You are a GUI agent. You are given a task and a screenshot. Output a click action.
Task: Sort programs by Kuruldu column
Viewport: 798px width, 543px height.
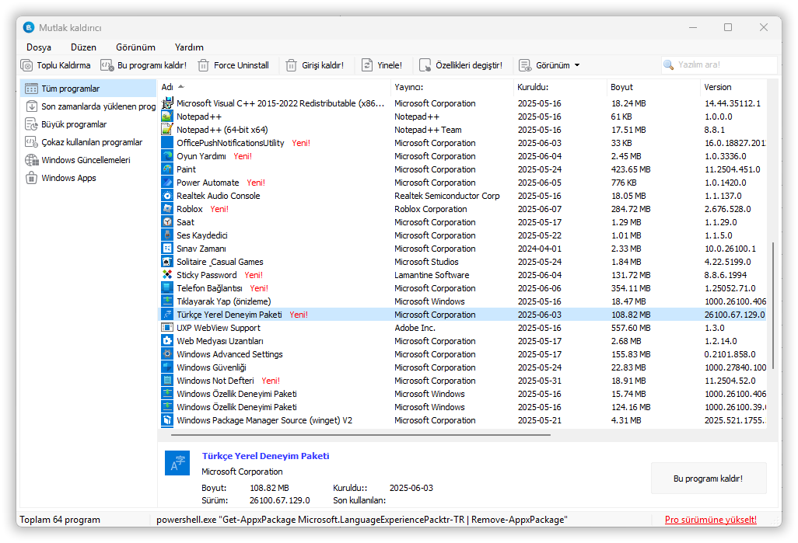pos(561,87)
